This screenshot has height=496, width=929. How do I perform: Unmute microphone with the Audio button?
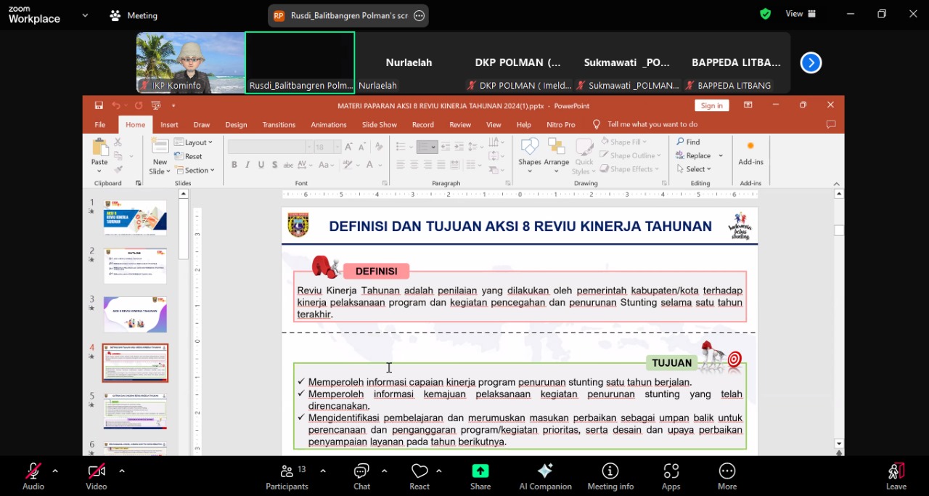[x=33, y=476]
